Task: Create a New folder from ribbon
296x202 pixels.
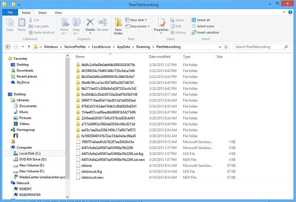Action: (x=118, y=26)
